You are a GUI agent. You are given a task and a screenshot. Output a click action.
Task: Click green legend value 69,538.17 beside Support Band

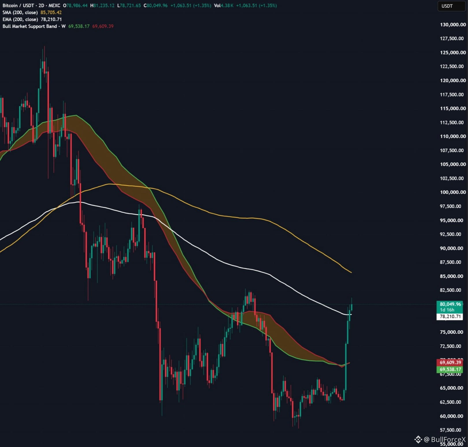[79, 26]
